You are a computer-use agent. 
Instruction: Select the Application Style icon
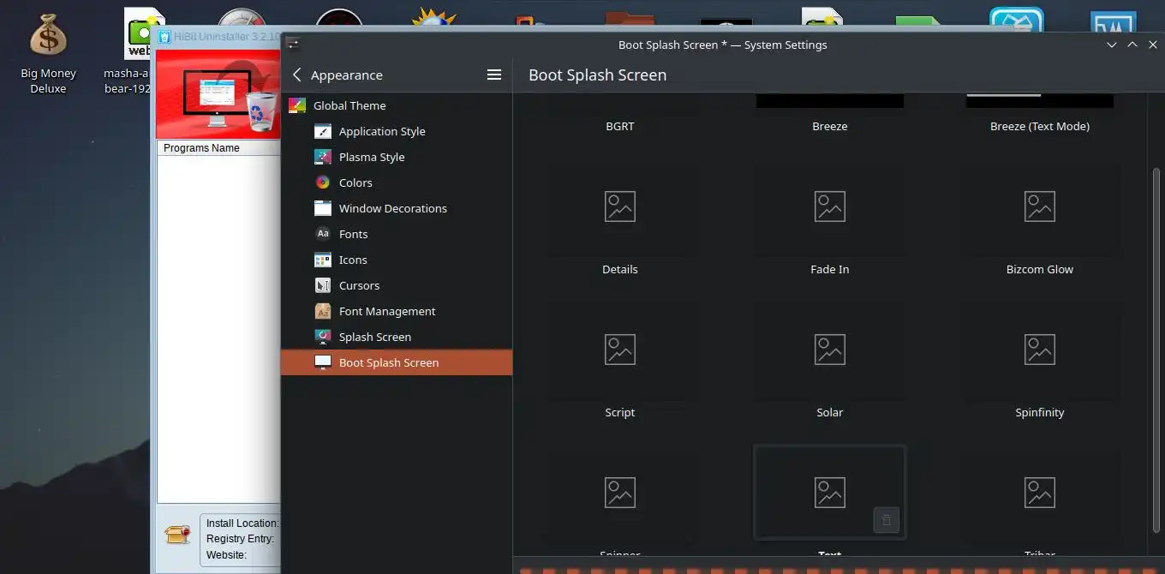coord(323,131)
